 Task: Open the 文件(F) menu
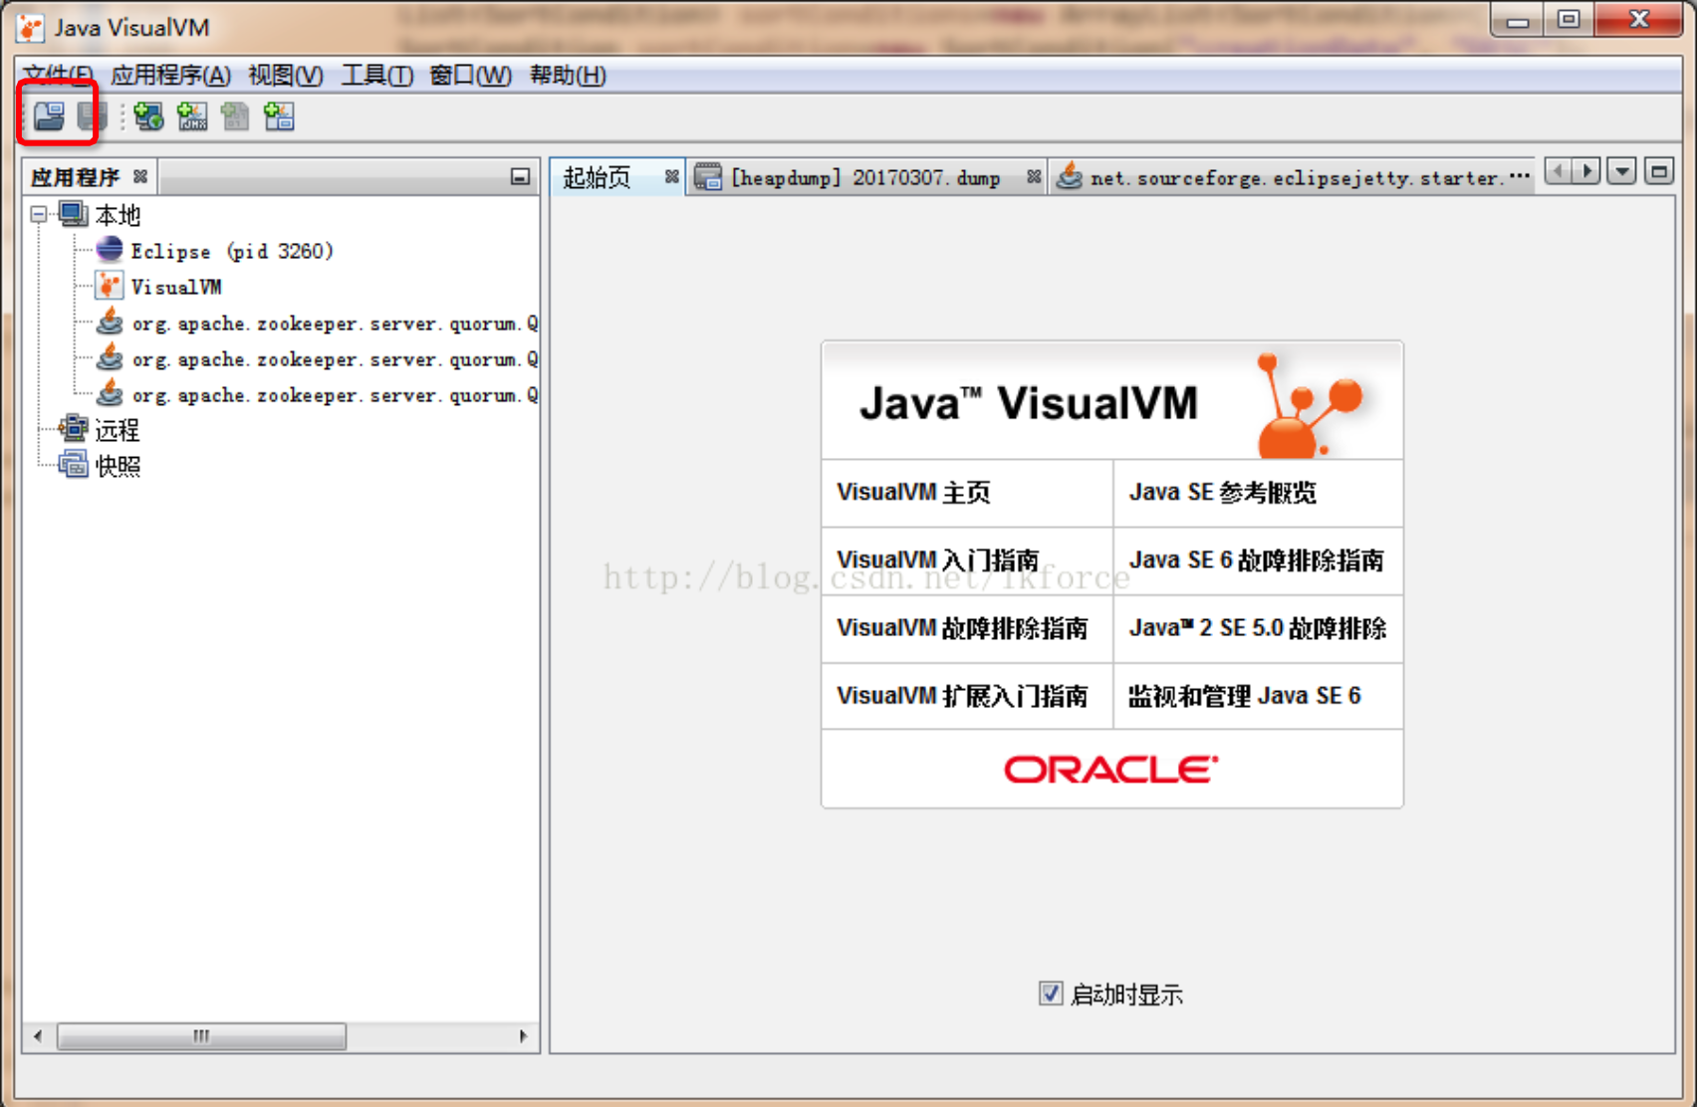57,75
